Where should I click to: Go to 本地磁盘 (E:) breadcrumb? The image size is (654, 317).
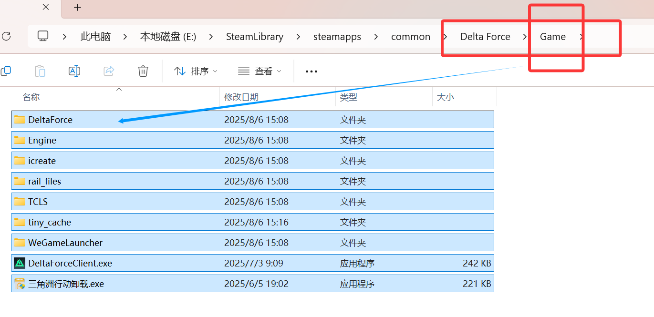[x=168, y=37]
